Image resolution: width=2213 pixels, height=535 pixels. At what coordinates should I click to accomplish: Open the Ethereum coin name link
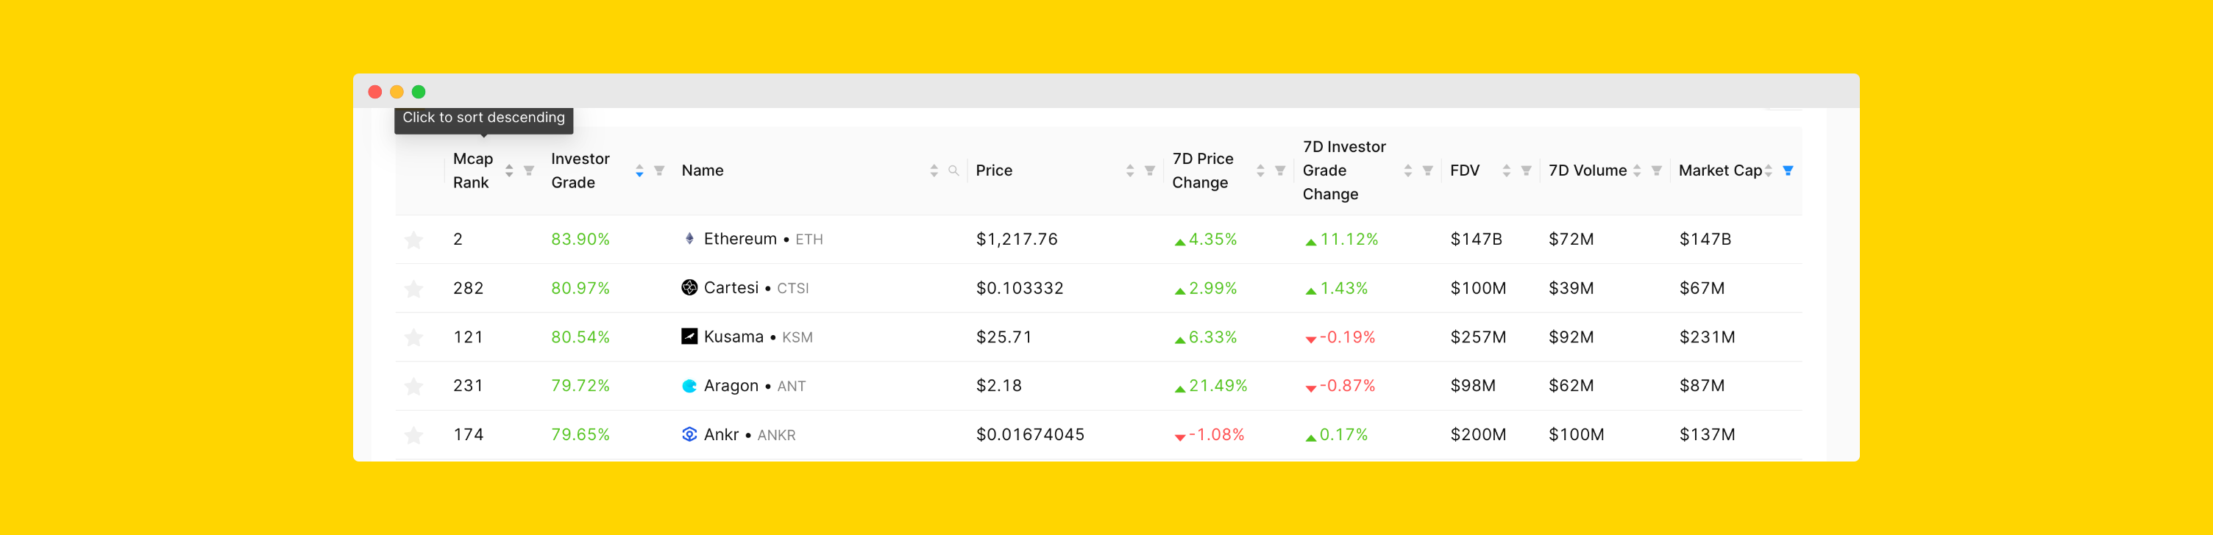tap(739, 240)
